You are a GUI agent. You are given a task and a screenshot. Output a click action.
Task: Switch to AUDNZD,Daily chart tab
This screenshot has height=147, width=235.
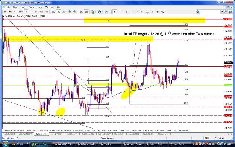[x=25, y=134]
